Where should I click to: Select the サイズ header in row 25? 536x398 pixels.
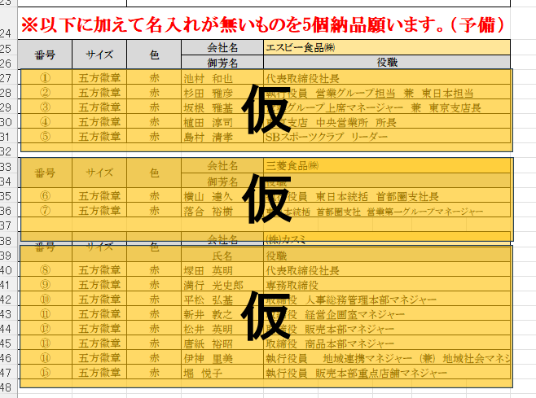click(x=99, y=55)
